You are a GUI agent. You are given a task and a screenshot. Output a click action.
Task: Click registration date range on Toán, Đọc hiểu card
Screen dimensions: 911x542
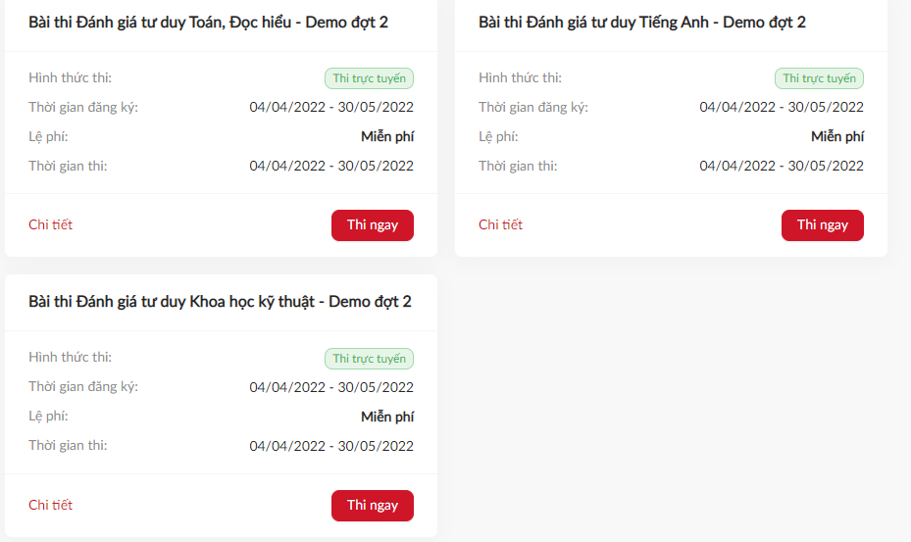pos(331,107)
